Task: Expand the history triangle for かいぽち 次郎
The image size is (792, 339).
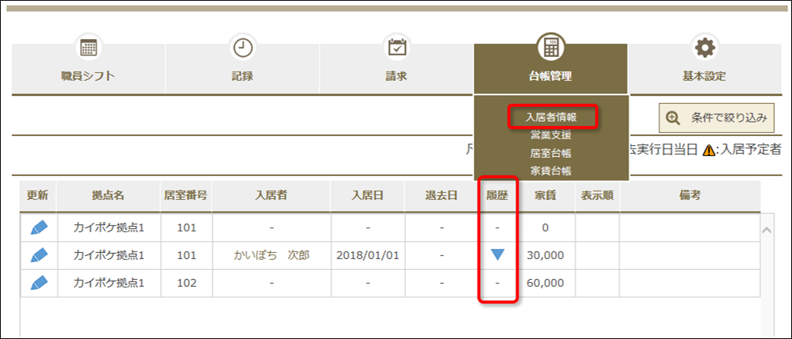Action: click(498, 255)
